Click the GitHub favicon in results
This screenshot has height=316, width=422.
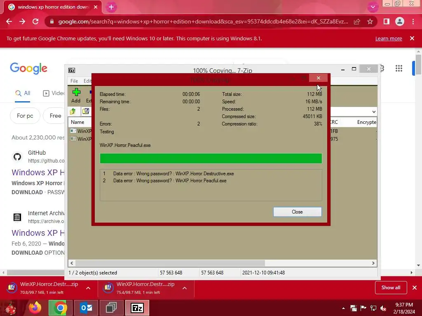point(17,157)
